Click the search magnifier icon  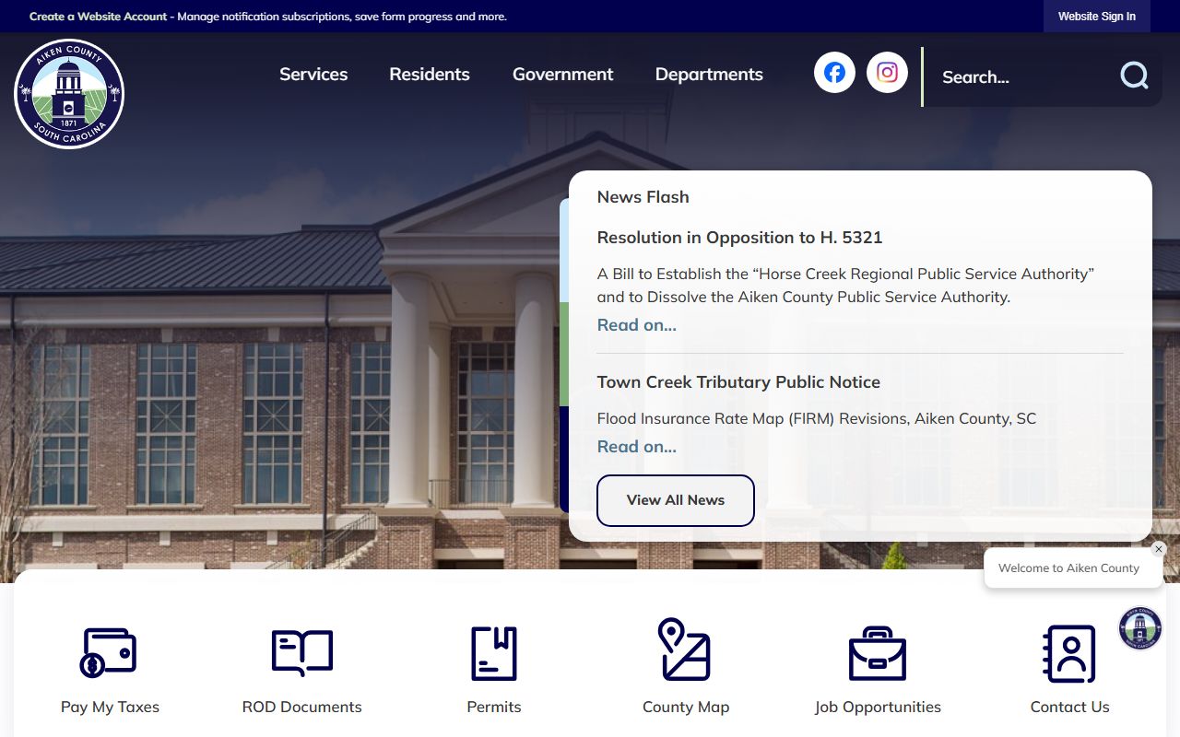pos(1134,76)
